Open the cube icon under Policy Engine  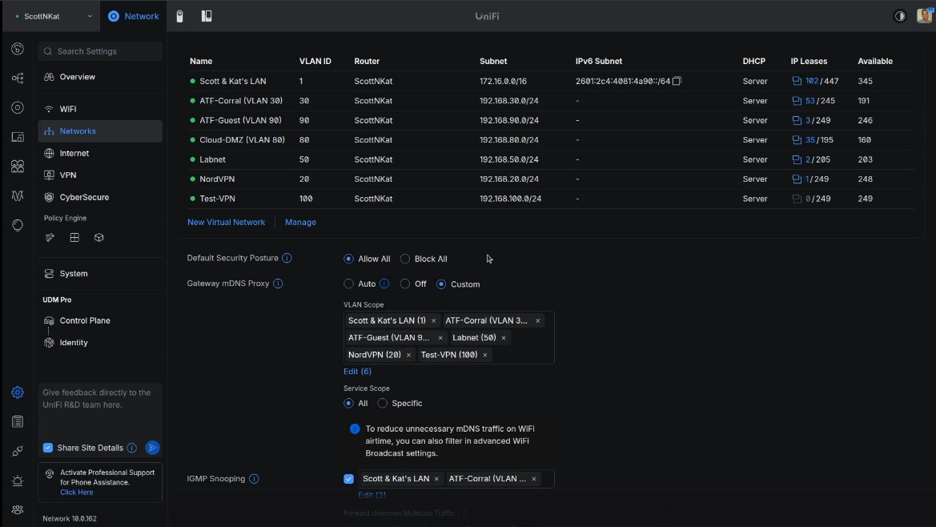99,238
